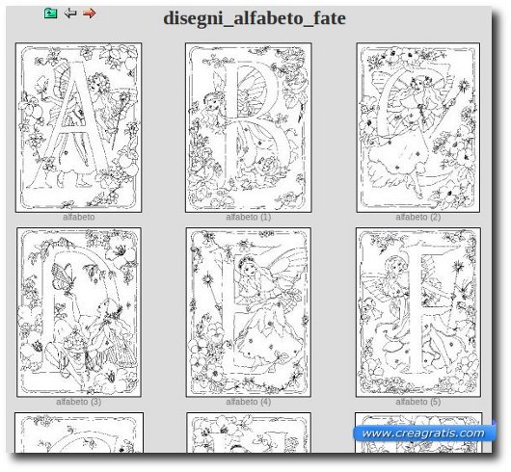This screenshot has width=511, height=472.
Task: Click the 'alfabeto' caption link
Action: coord(78,217)
